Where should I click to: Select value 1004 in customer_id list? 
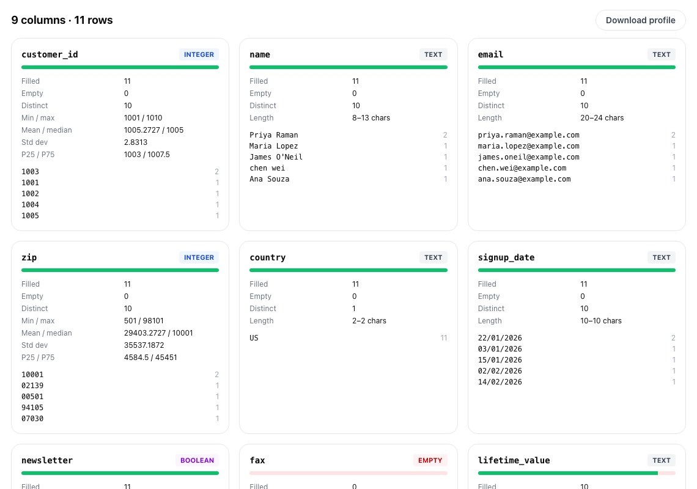[30, 205]
